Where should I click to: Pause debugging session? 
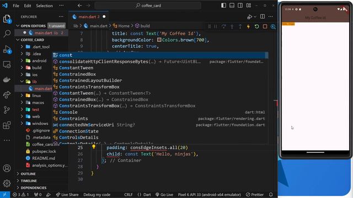click(x=216, y=26)
